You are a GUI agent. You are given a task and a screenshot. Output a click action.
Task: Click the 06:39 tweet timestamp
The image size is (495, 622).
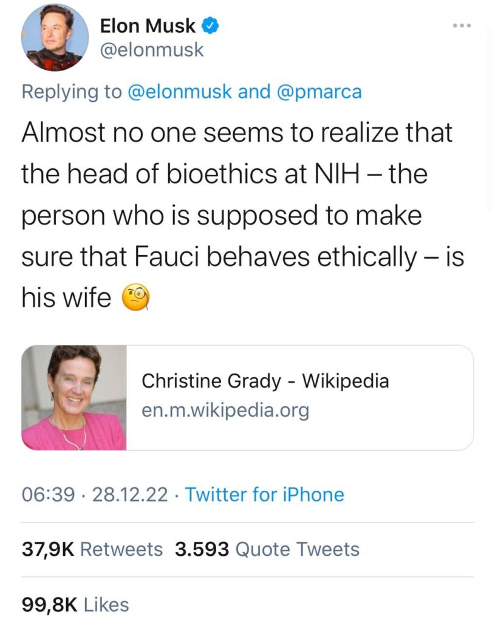(x=48, y=494)
